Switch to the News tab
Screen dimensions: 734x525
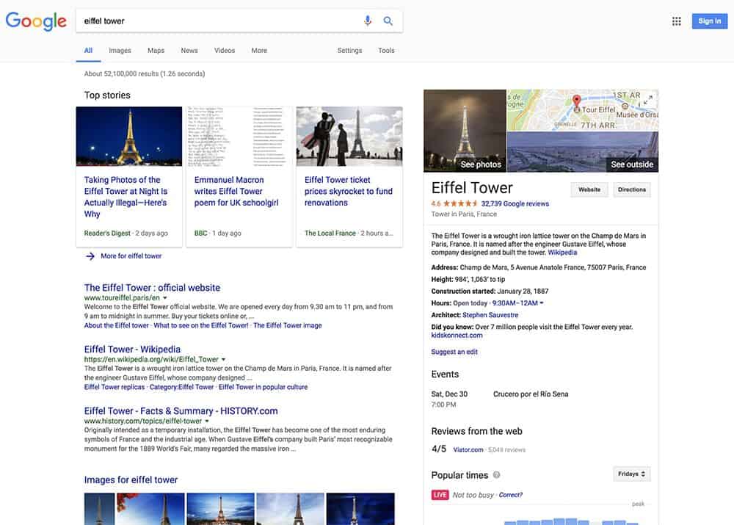click(189, 51)
